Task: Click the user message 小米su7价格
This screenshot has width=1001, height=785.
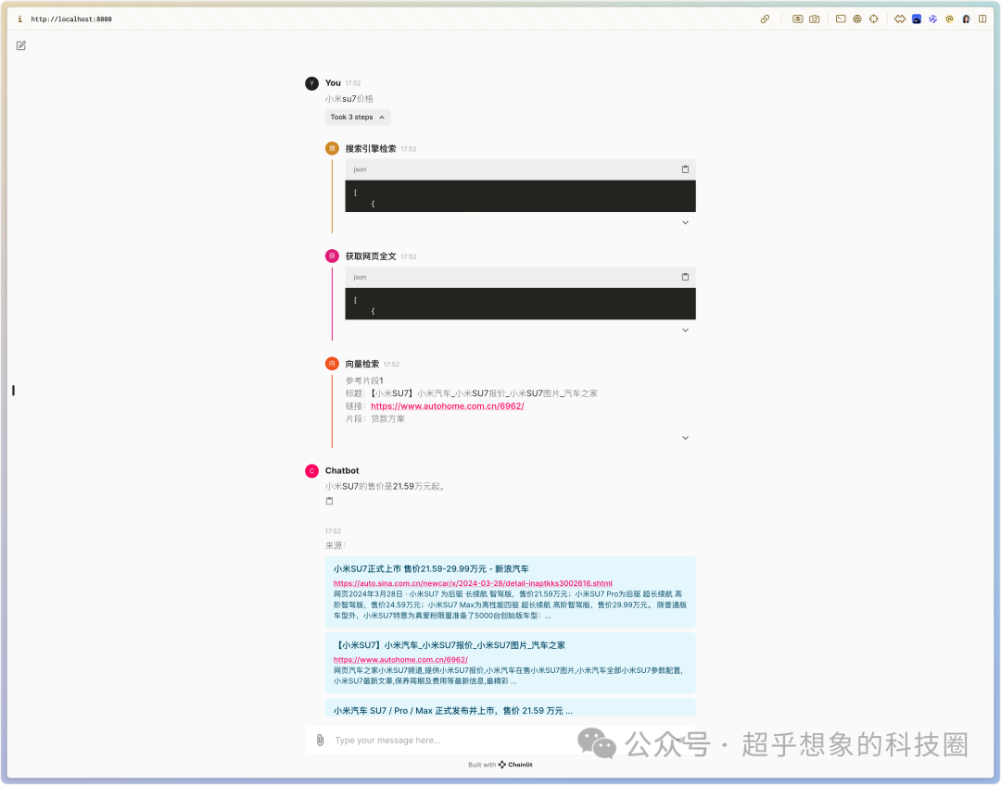Action: point(349,99)
